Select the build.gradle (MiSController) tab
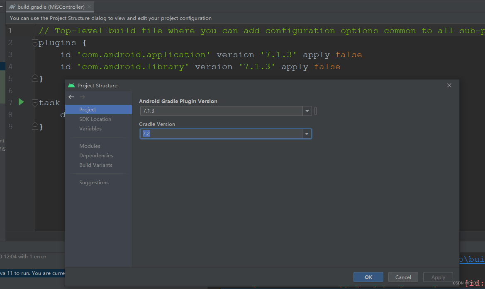This screenshot has height=289, width=485. click(x=50, y=7)
